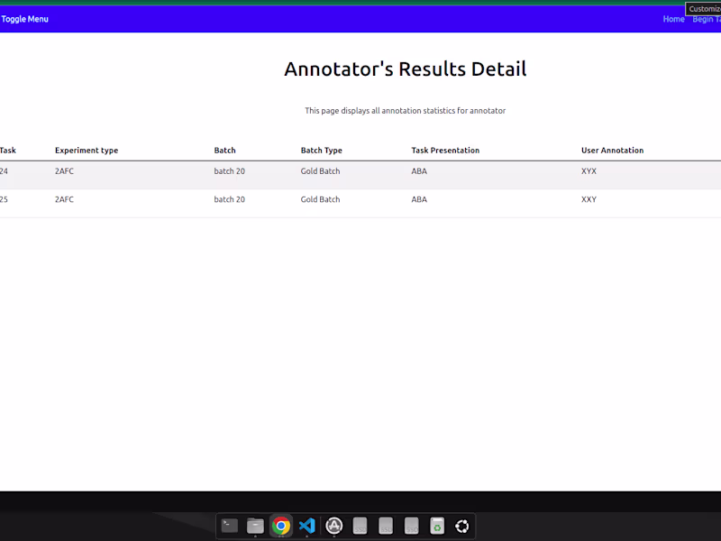The width and height of the screenshot is (721, 541).
Task: Open the Files manager dock icon
Action: click(255, 526)
